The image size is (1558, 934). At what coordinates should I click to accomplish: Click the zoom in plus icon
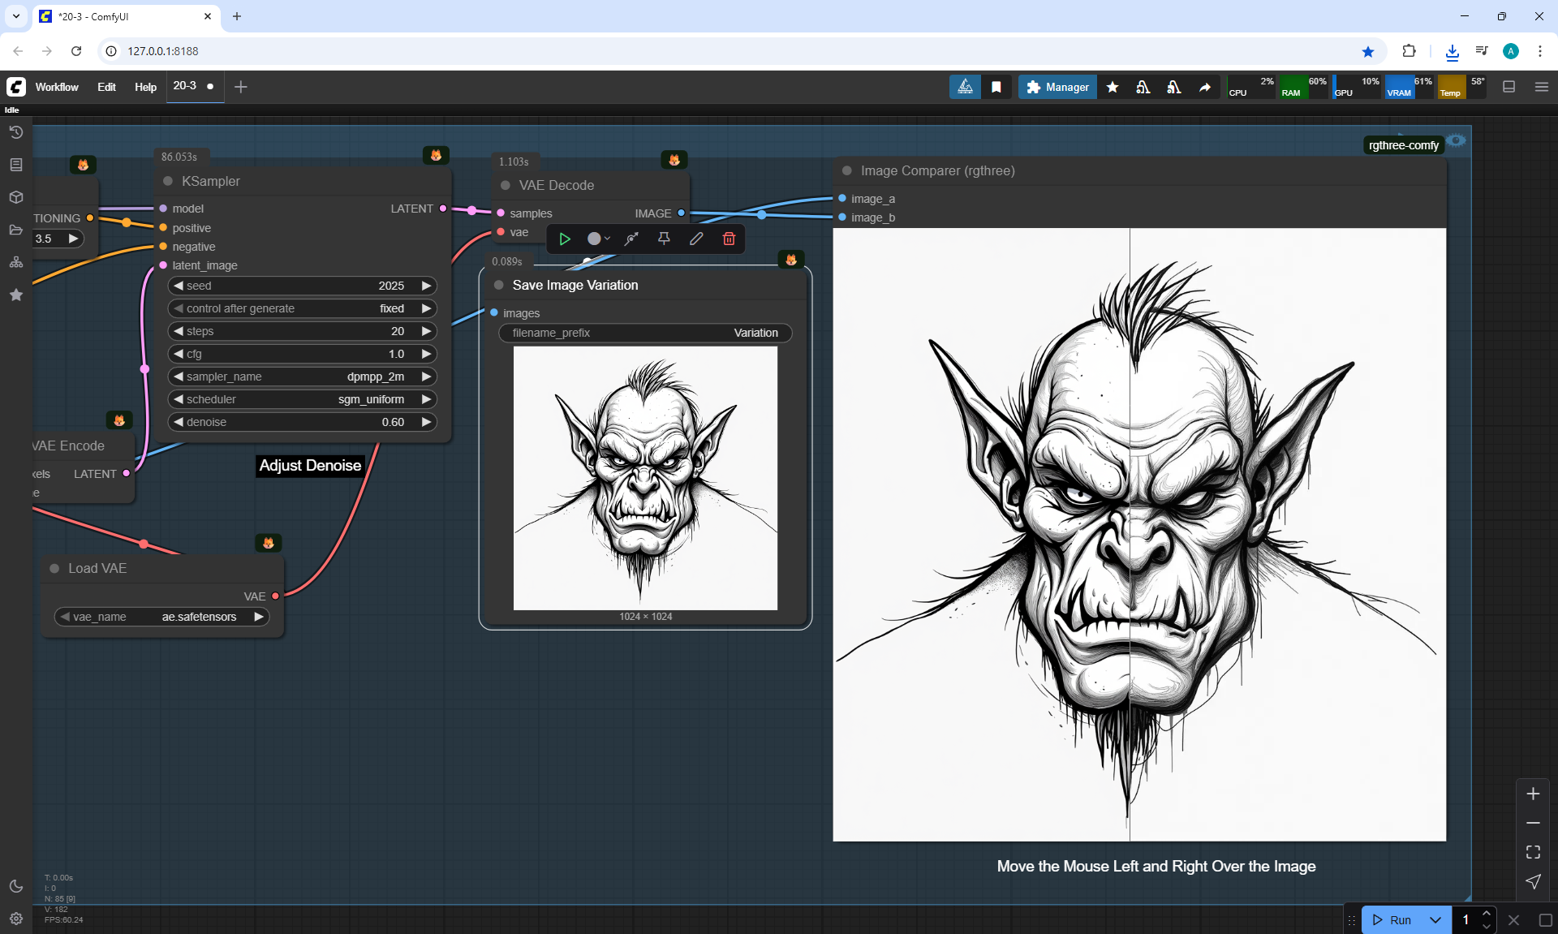click(1533, 794)
